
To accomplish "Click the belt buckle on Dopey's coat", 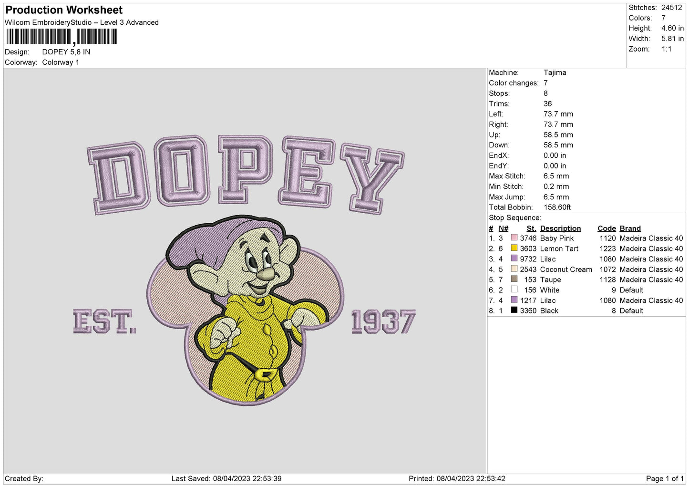I will pyautogui.click(x=264, y=374).
